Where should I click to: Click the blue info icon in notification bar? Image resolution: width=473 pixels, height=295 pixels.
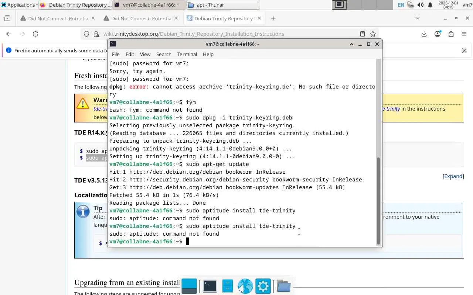click(x=9, y=51)
